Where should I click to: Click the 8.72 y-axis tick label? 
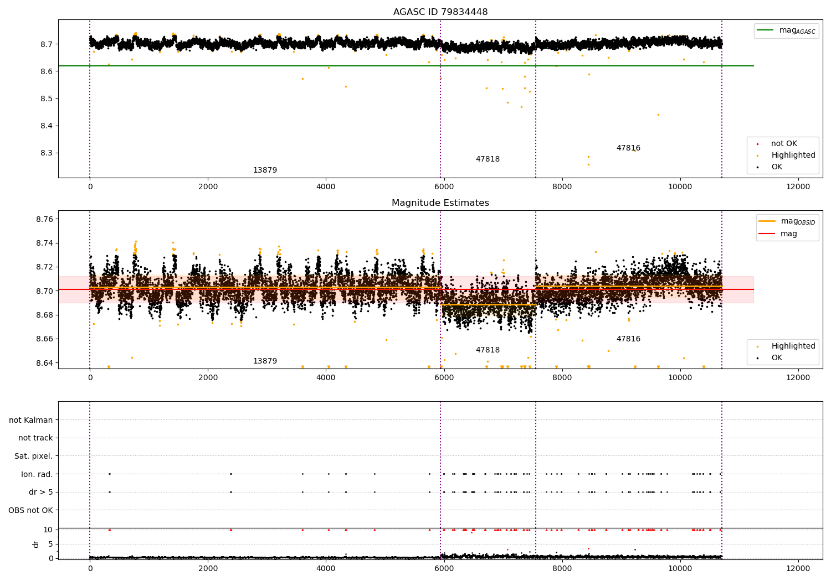pyautogui.click(x=45, y=267)
